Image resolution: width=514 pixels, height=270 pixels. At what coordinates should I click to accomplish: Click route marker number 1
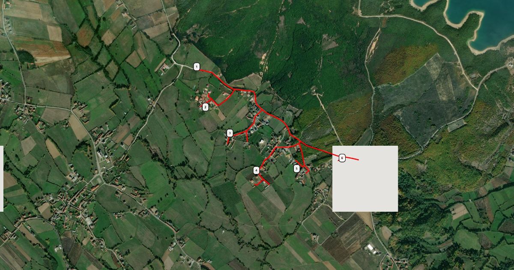[x=197, y=66]
